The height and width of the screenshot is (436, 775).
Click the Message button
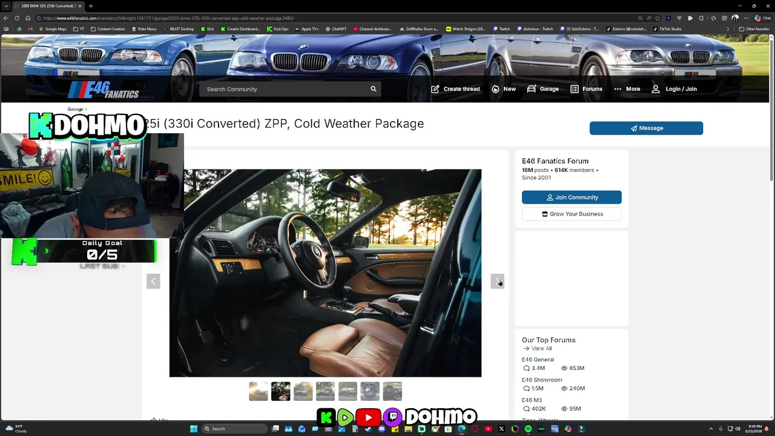[646, 128]
